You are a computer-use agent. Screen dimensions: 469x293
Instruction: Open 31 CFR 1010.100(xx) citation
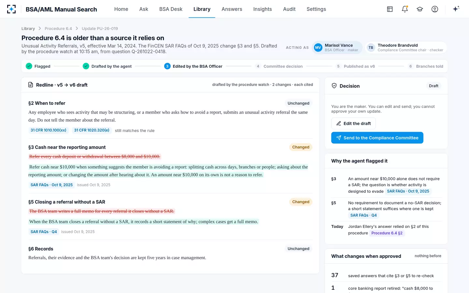pyautogui.click(x=49, y=130)
